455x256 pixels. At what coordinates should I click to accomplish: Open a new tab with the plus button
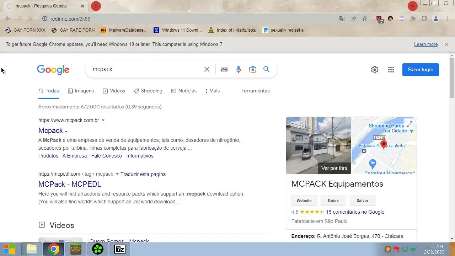(x=96, y=6)
